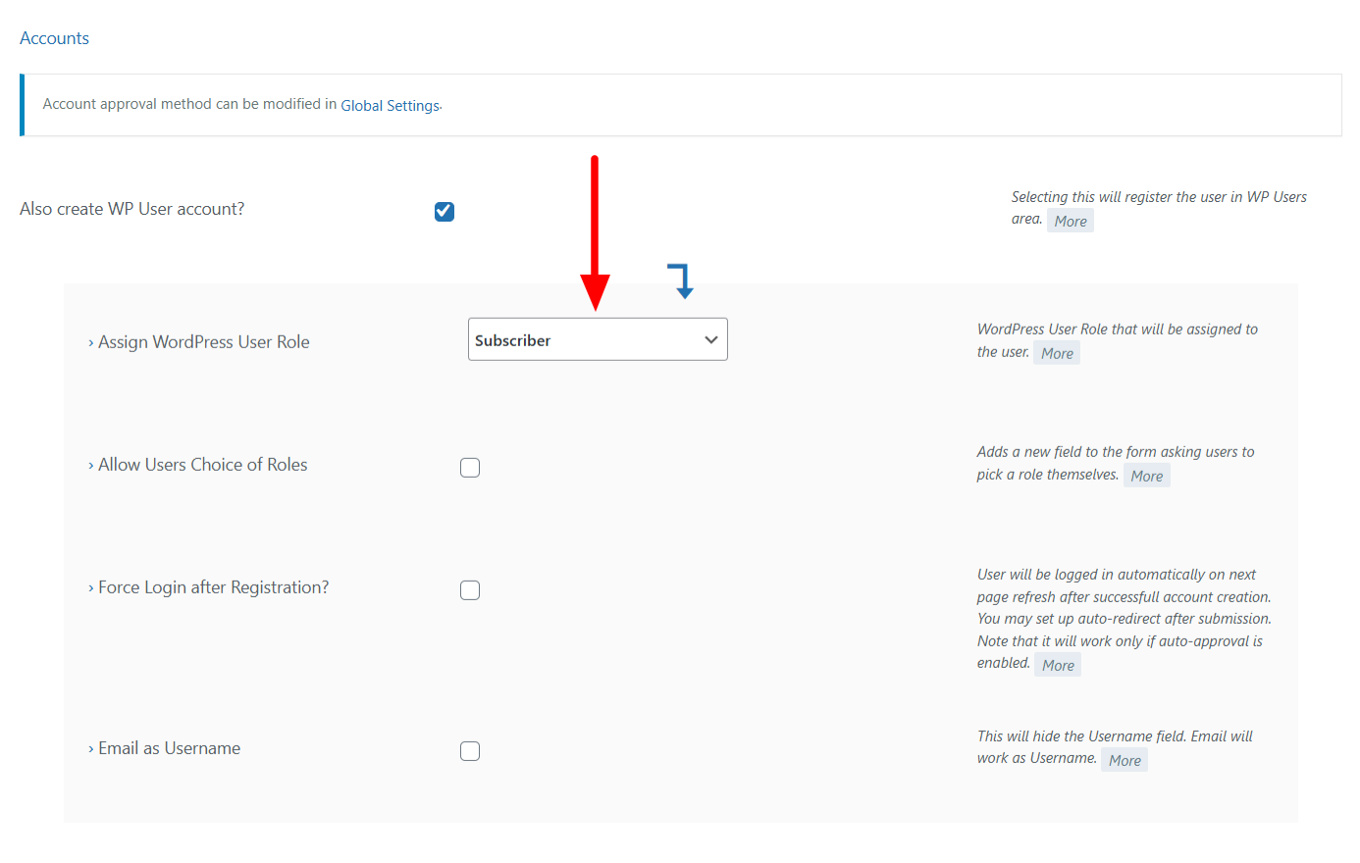This screenshot has width=1360, height=863.
Task: Enable Allow Users Choice of Roles
Action: [470, 468]
